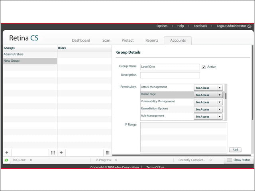Click the Show Status button
This screenshot has height=191, width=255.
point(239,160)
